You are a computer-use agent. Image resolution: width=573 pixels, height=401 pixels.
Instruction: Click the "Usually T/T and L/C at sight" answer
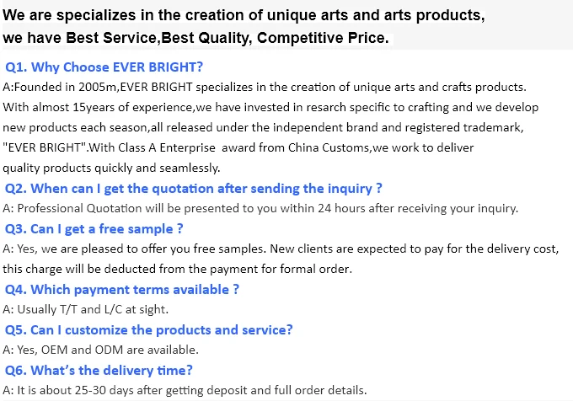pos(86,309)
